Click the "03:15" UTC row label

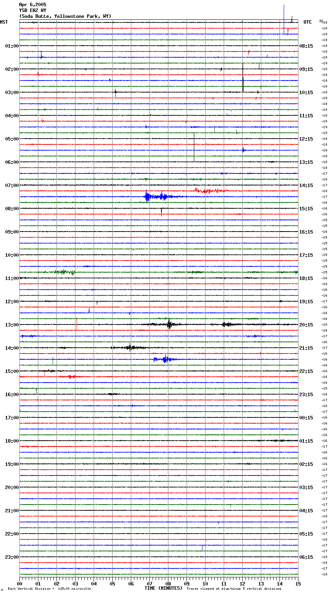306,488
